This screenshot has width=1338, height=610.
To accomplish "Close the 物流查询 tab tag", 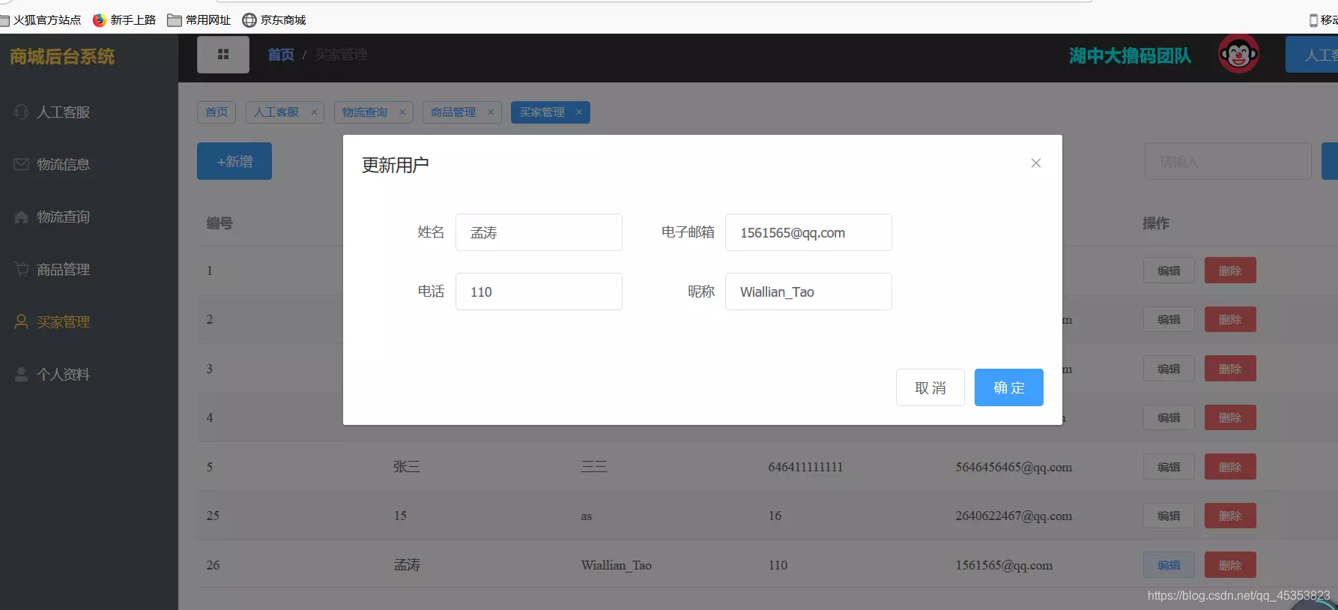I will pyautogui.click(x=402, y=112).
